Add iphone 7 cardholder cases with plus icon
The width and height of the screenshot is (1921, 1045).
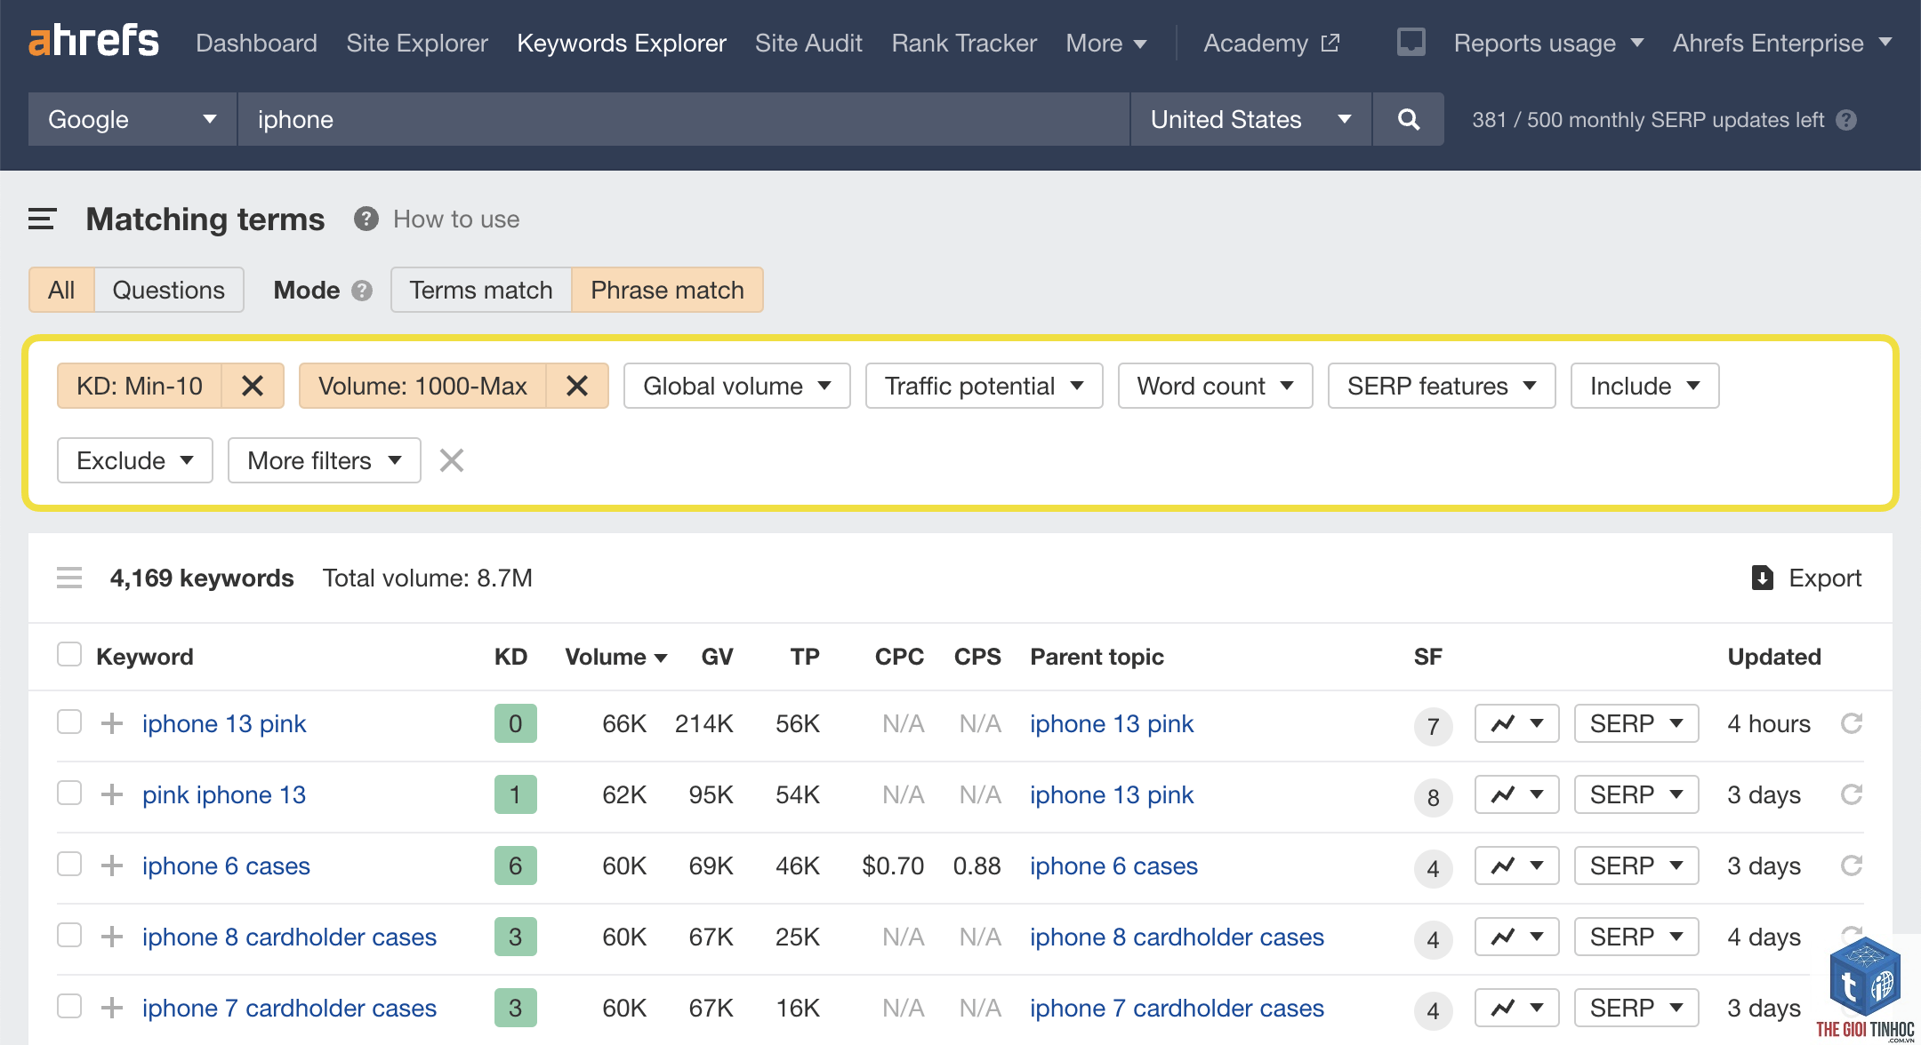(112, 1008)
